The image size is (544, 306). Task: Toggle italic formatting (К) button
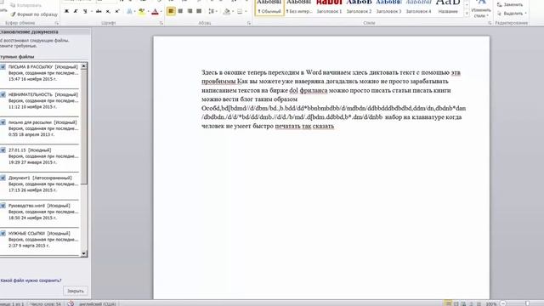[76, 11]
